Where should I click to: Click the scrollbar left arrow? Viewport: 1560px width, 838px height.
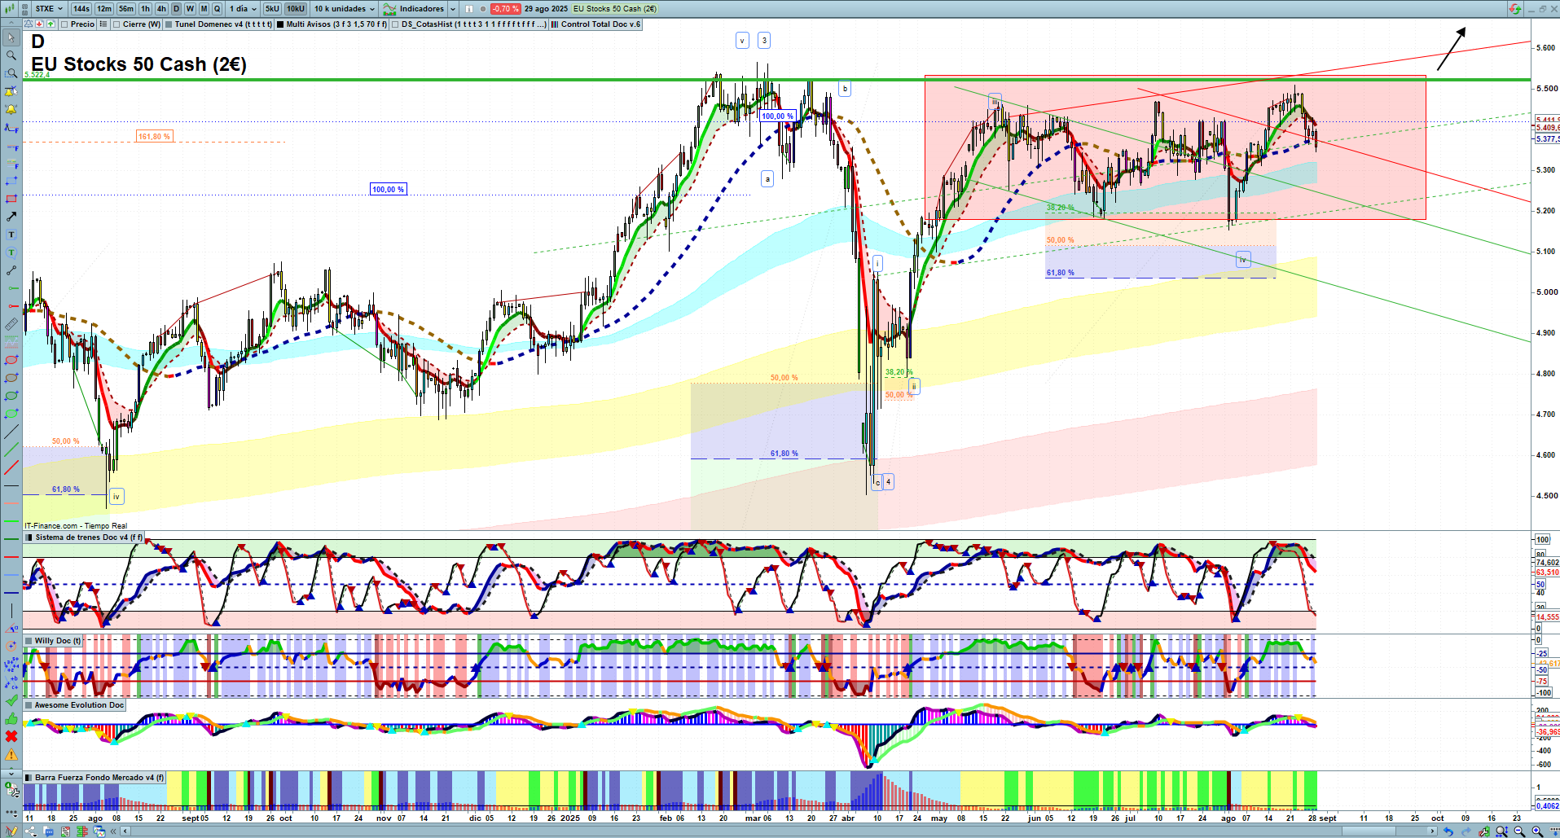coord(125,831)
